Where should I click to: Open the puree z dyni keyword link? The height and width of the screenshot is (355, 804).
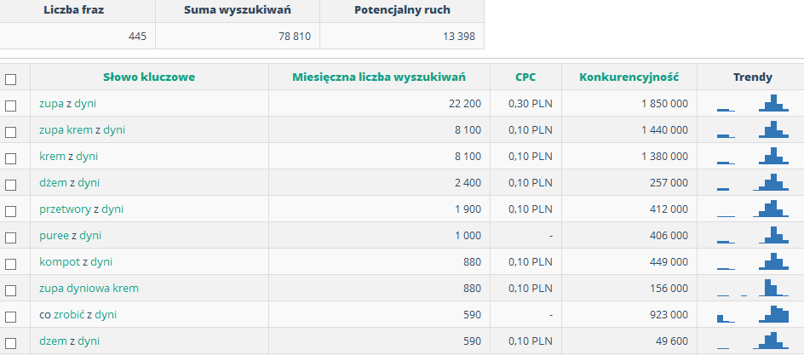coord(70,236)
